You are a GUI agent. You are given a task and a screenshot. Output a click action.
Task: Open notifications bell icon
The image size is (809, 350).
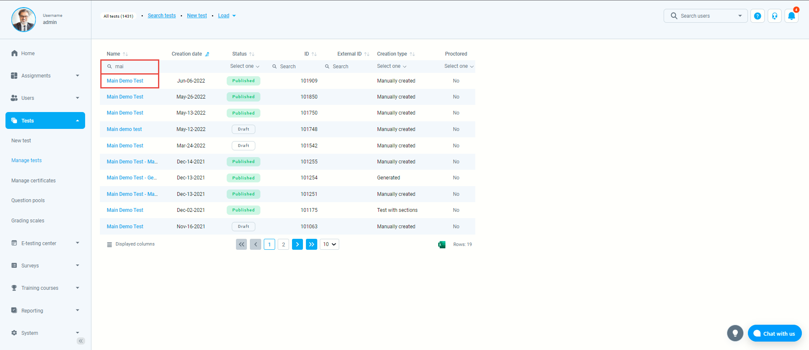tap(791, 16)
